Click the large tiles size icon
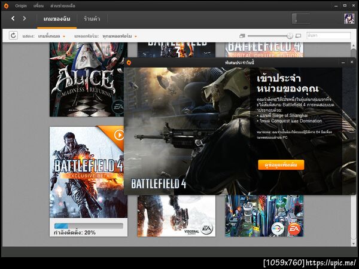 [298, 36]
